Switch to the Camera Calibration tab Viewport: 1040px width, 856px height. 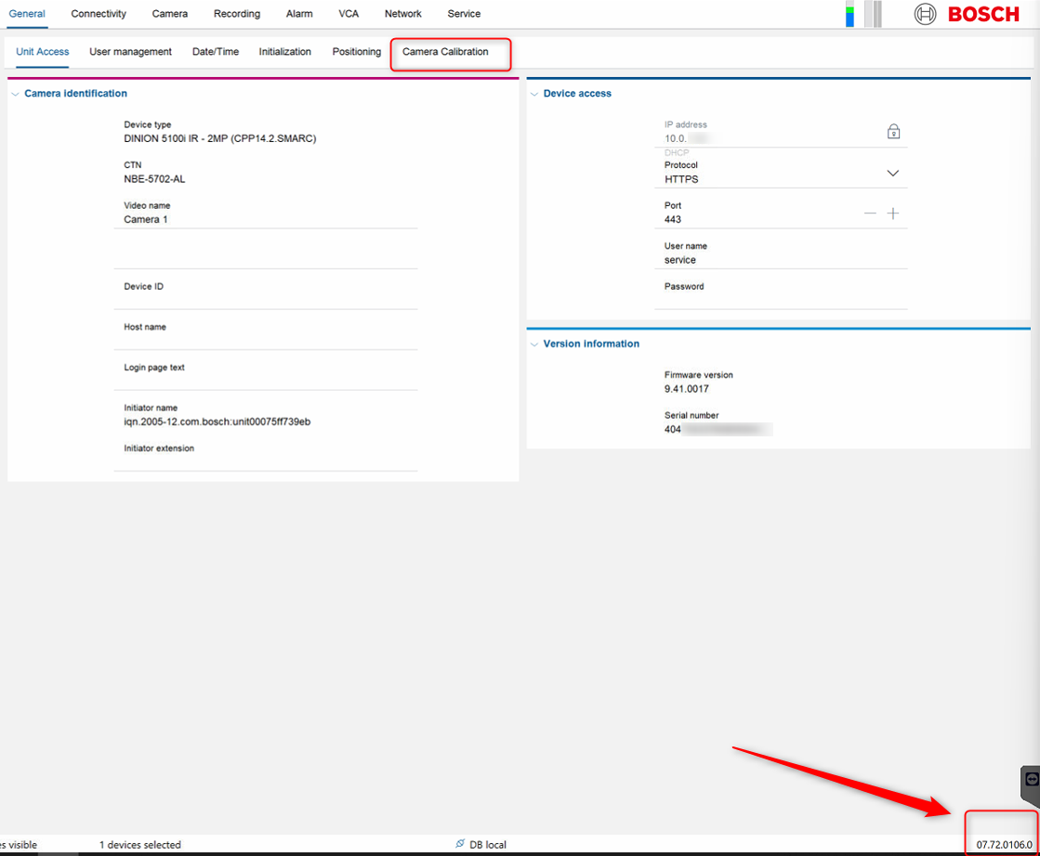[x=445, y=52]
